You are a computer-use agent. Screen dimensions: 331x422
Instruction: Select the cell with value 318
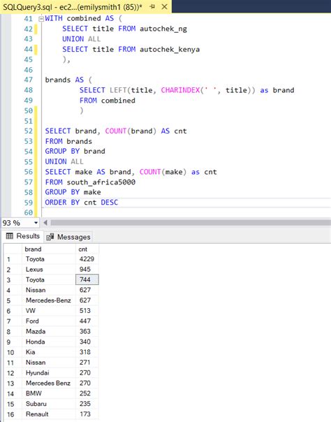click(87, 352)
